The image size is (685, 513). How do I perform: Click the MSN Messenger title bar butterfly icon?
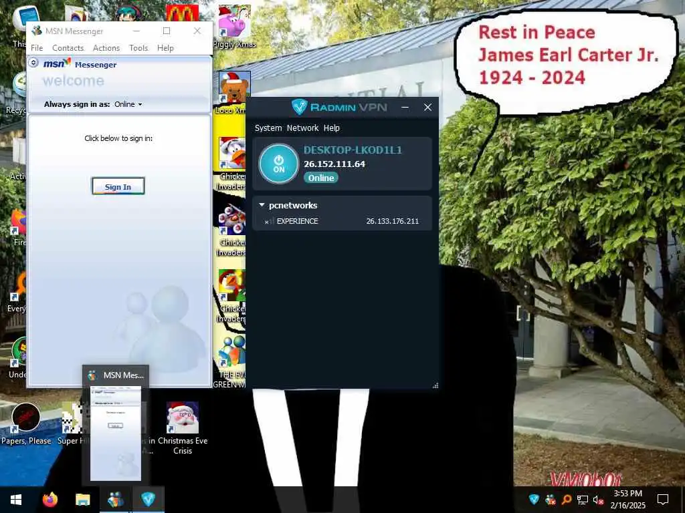37,31
